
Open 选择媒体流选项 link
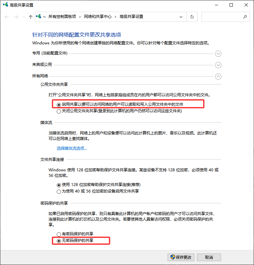pyautogui.click(x=72, y=148)
